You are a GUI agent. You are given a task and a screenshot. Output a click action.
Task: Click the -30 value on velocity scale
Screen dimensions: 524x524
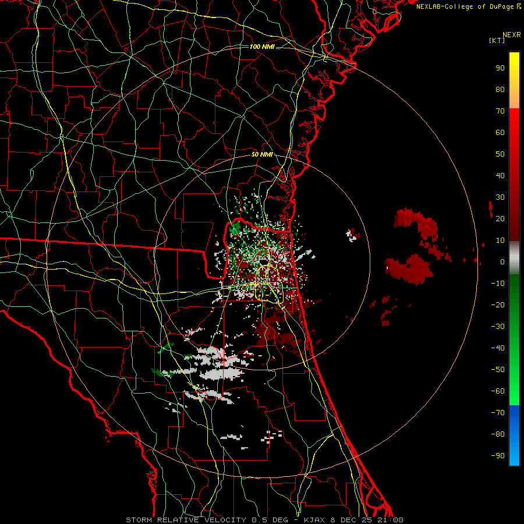[498, 327]
